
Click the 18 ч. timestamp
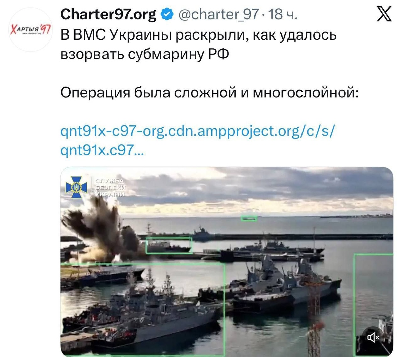tap(283, 14)
